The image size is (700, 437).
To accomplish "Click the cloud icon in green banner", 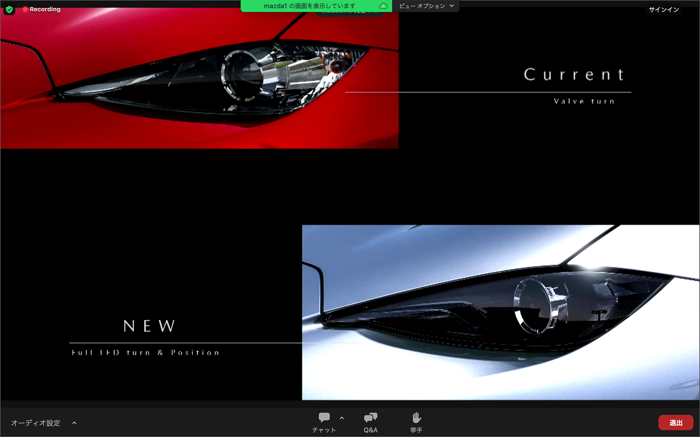I will 383,6.
